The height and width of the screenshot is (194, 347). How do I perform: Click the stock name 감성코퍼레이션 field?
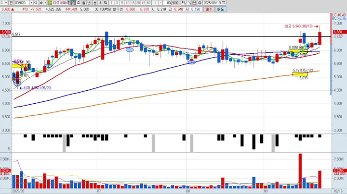[61, 3]
